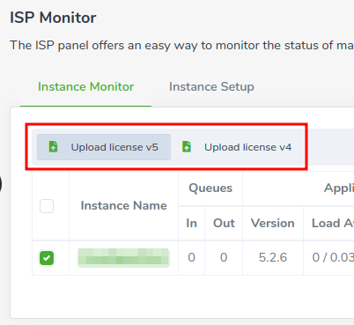354x325 pixels.
Task: Open the Instance Setup tab
Action: pyautogui.click(x=211, y=87)
